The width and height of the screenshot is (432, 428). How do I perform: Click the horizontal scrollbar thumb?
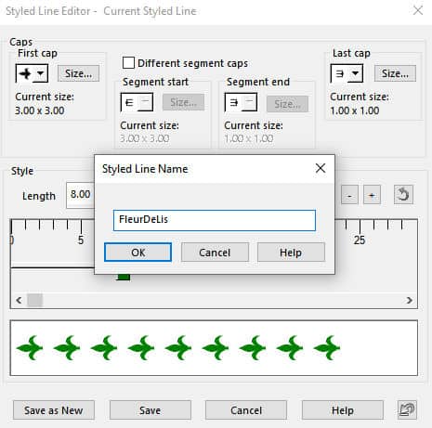click(x=35, y=300)
